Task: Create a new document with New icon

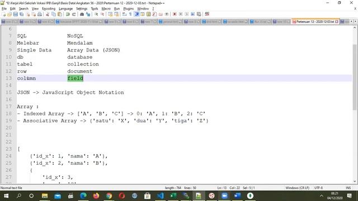Action: [x=4, y=14]
